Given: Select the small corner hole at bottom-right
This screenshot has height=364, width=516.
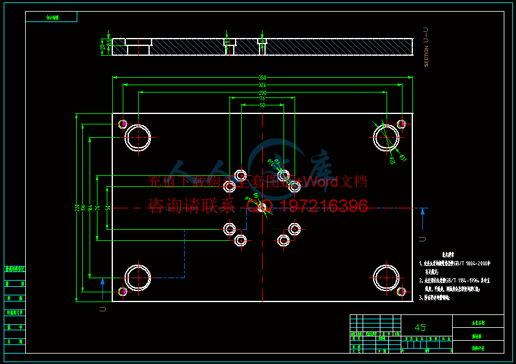Looking at the screenshot, I should point(401,291).
